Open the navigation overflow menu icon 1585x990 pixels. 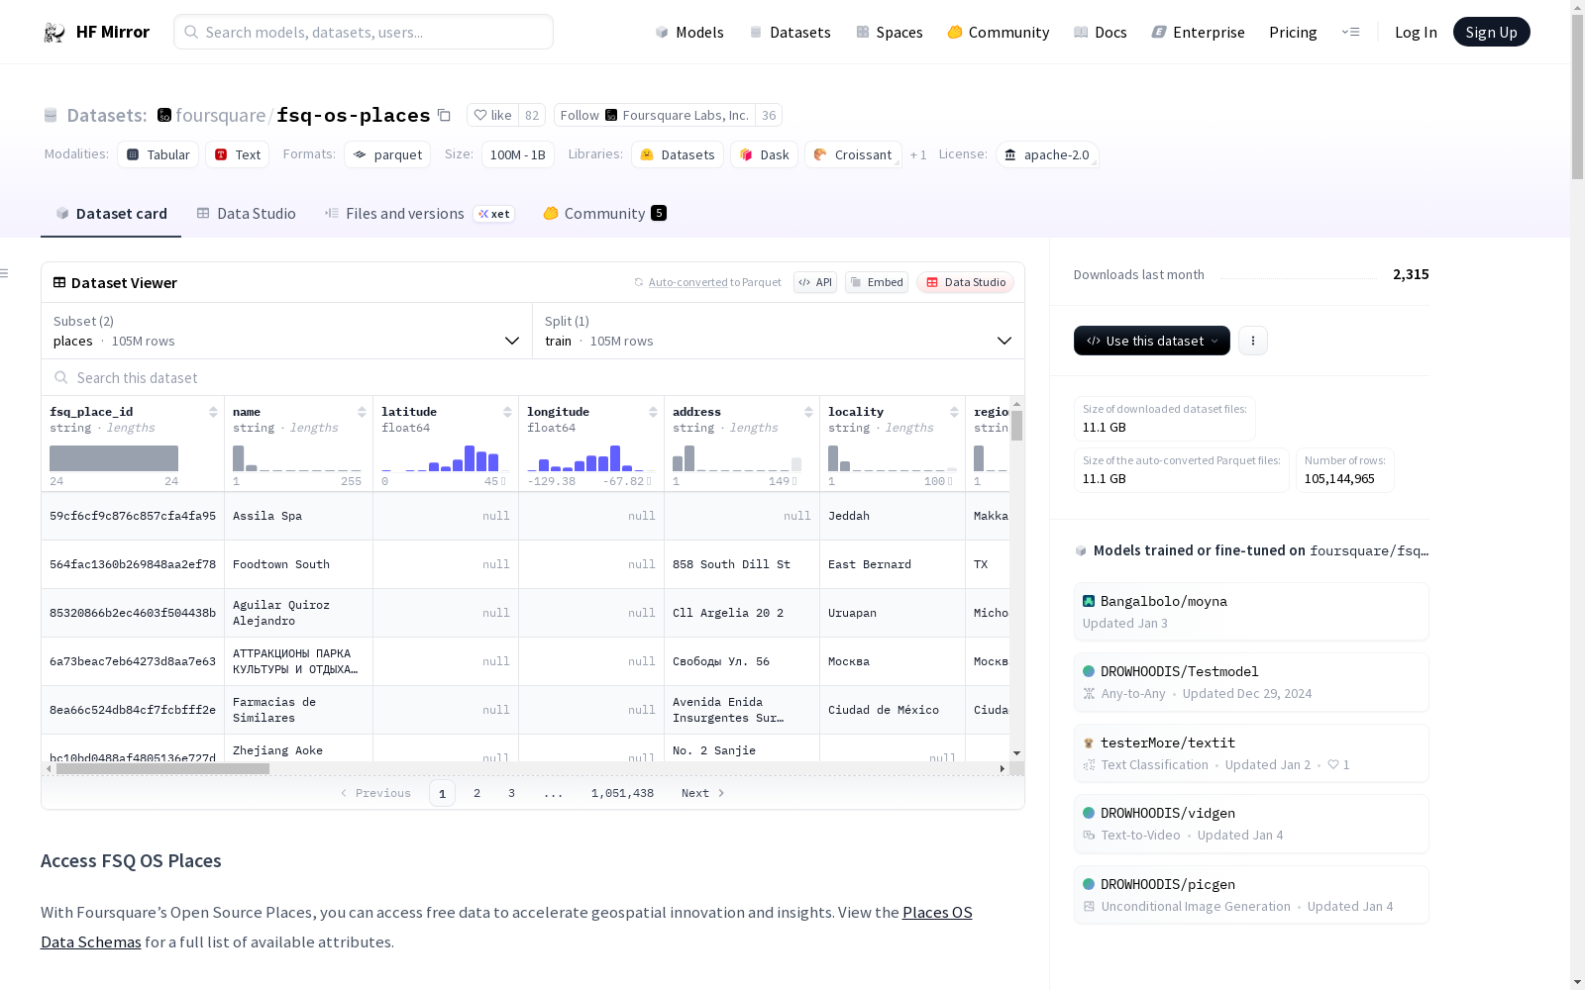[1350, 33]
